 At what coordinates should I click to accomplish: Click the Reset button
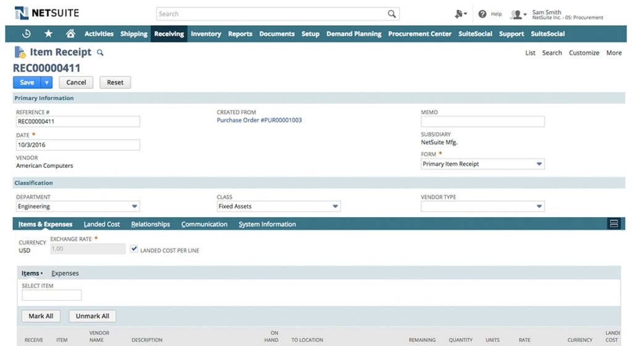click(115, 83)
